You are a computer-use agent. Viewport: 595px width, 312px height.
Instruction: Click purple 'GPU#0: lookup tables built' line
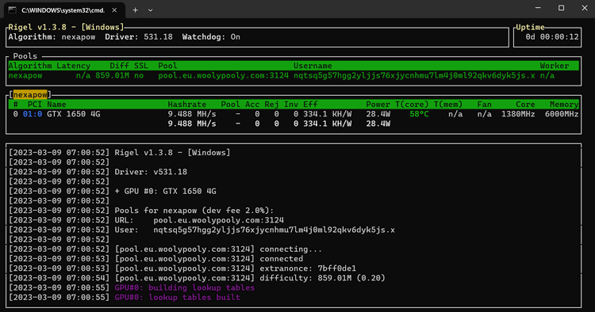pyautogui.click(x=178, y=298)
